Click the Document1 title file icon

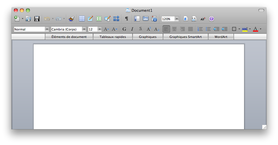pos(128,10)
